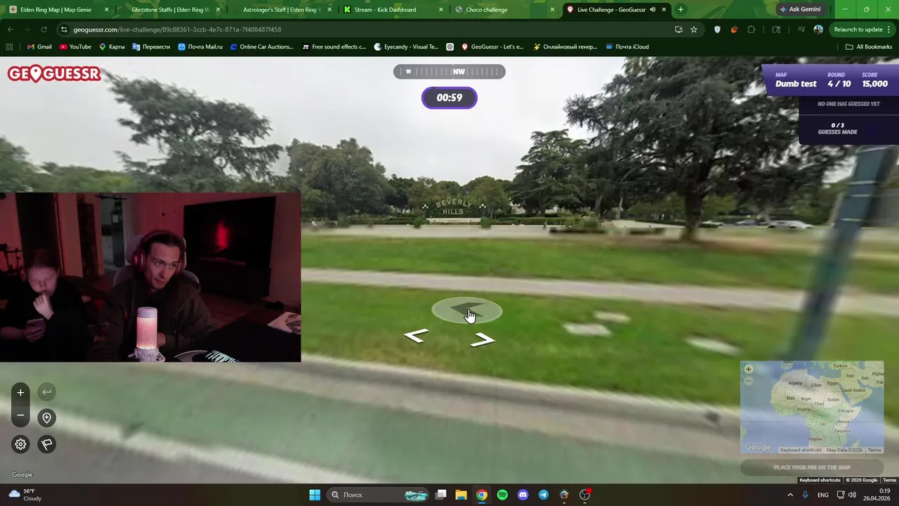Return to start with pin button

coord(46,418)
